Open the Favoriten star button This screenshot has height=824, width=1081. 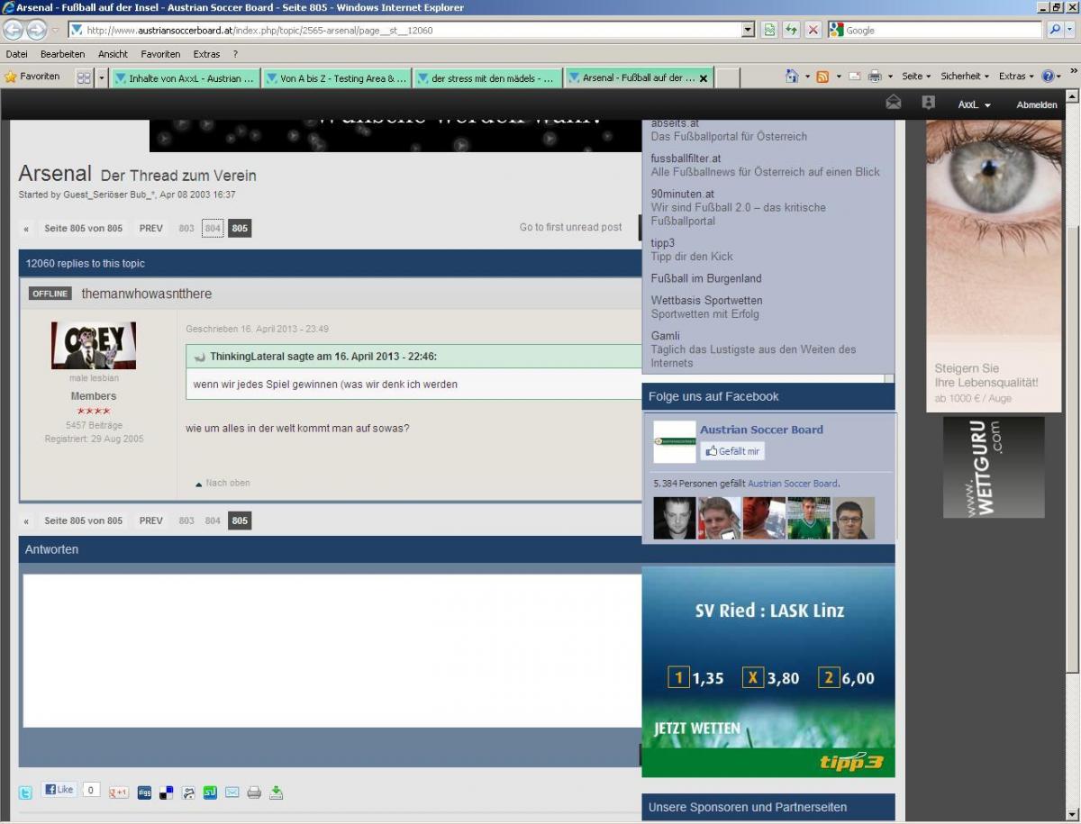click(x=32, y=77)
